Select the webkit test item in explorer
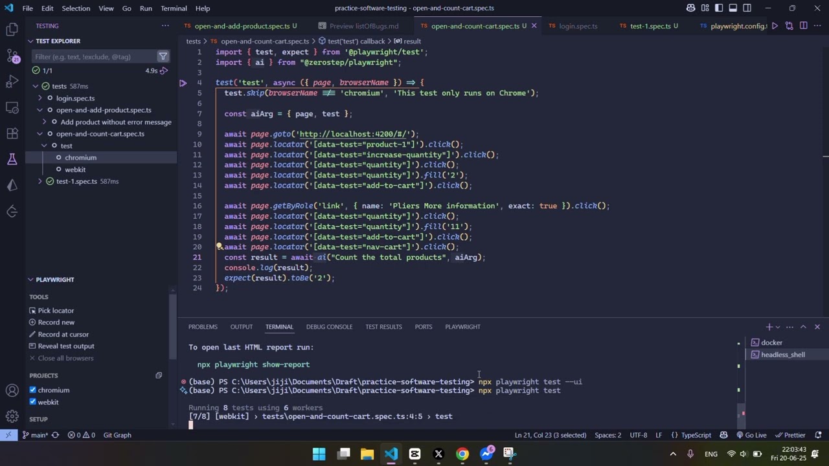The height and width of the screenshot is (466, 829). coord(75,170)
